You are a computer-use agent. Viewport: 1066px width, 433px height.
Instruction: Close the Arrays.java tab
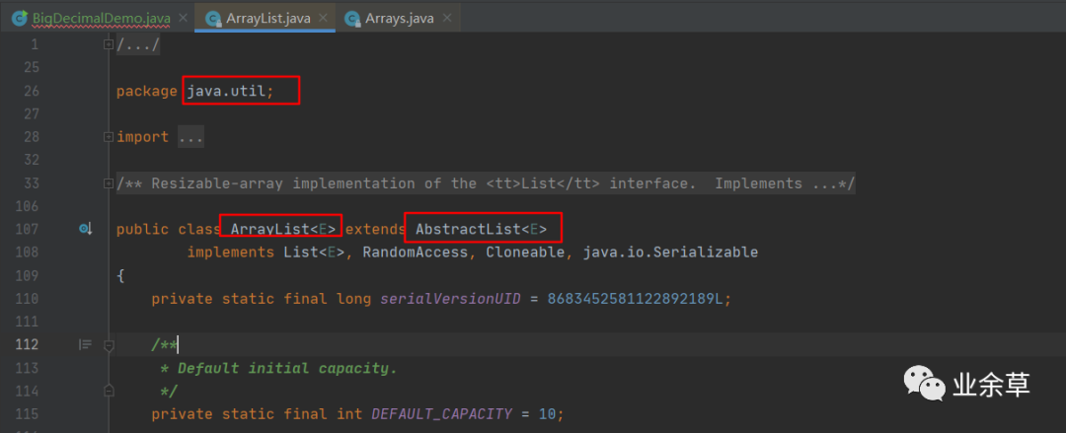(x=447, y=19)
